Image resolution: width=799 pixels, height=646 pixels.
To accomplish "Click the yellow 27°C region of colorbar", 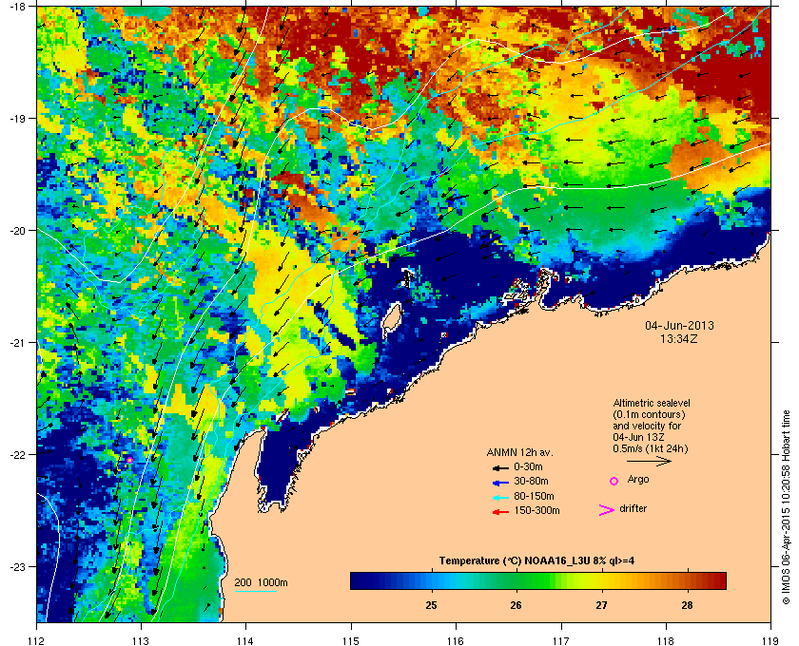I will coord(602,580).
